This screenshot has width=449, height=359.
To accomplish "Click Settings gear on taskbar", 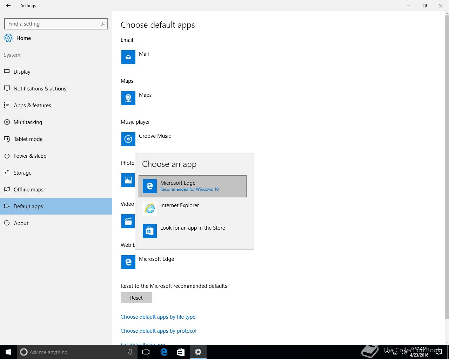I will pos(198,352).
